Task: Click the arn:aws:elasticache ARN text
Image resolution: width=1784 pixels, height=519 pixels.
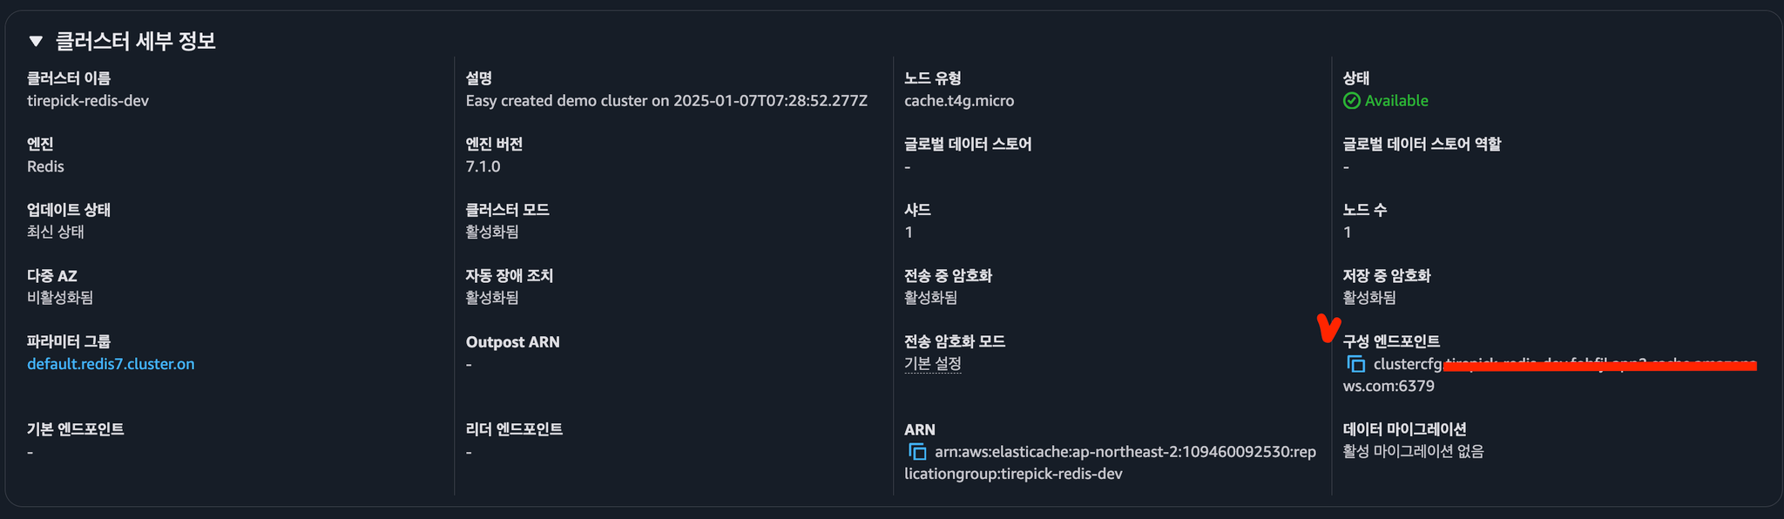Action: [x=1125, y=452]
